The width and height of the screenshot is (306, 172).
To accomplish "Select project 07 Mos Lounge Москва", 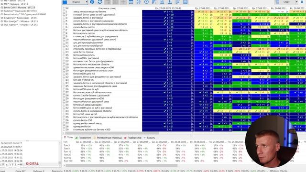I will point(19,21).
